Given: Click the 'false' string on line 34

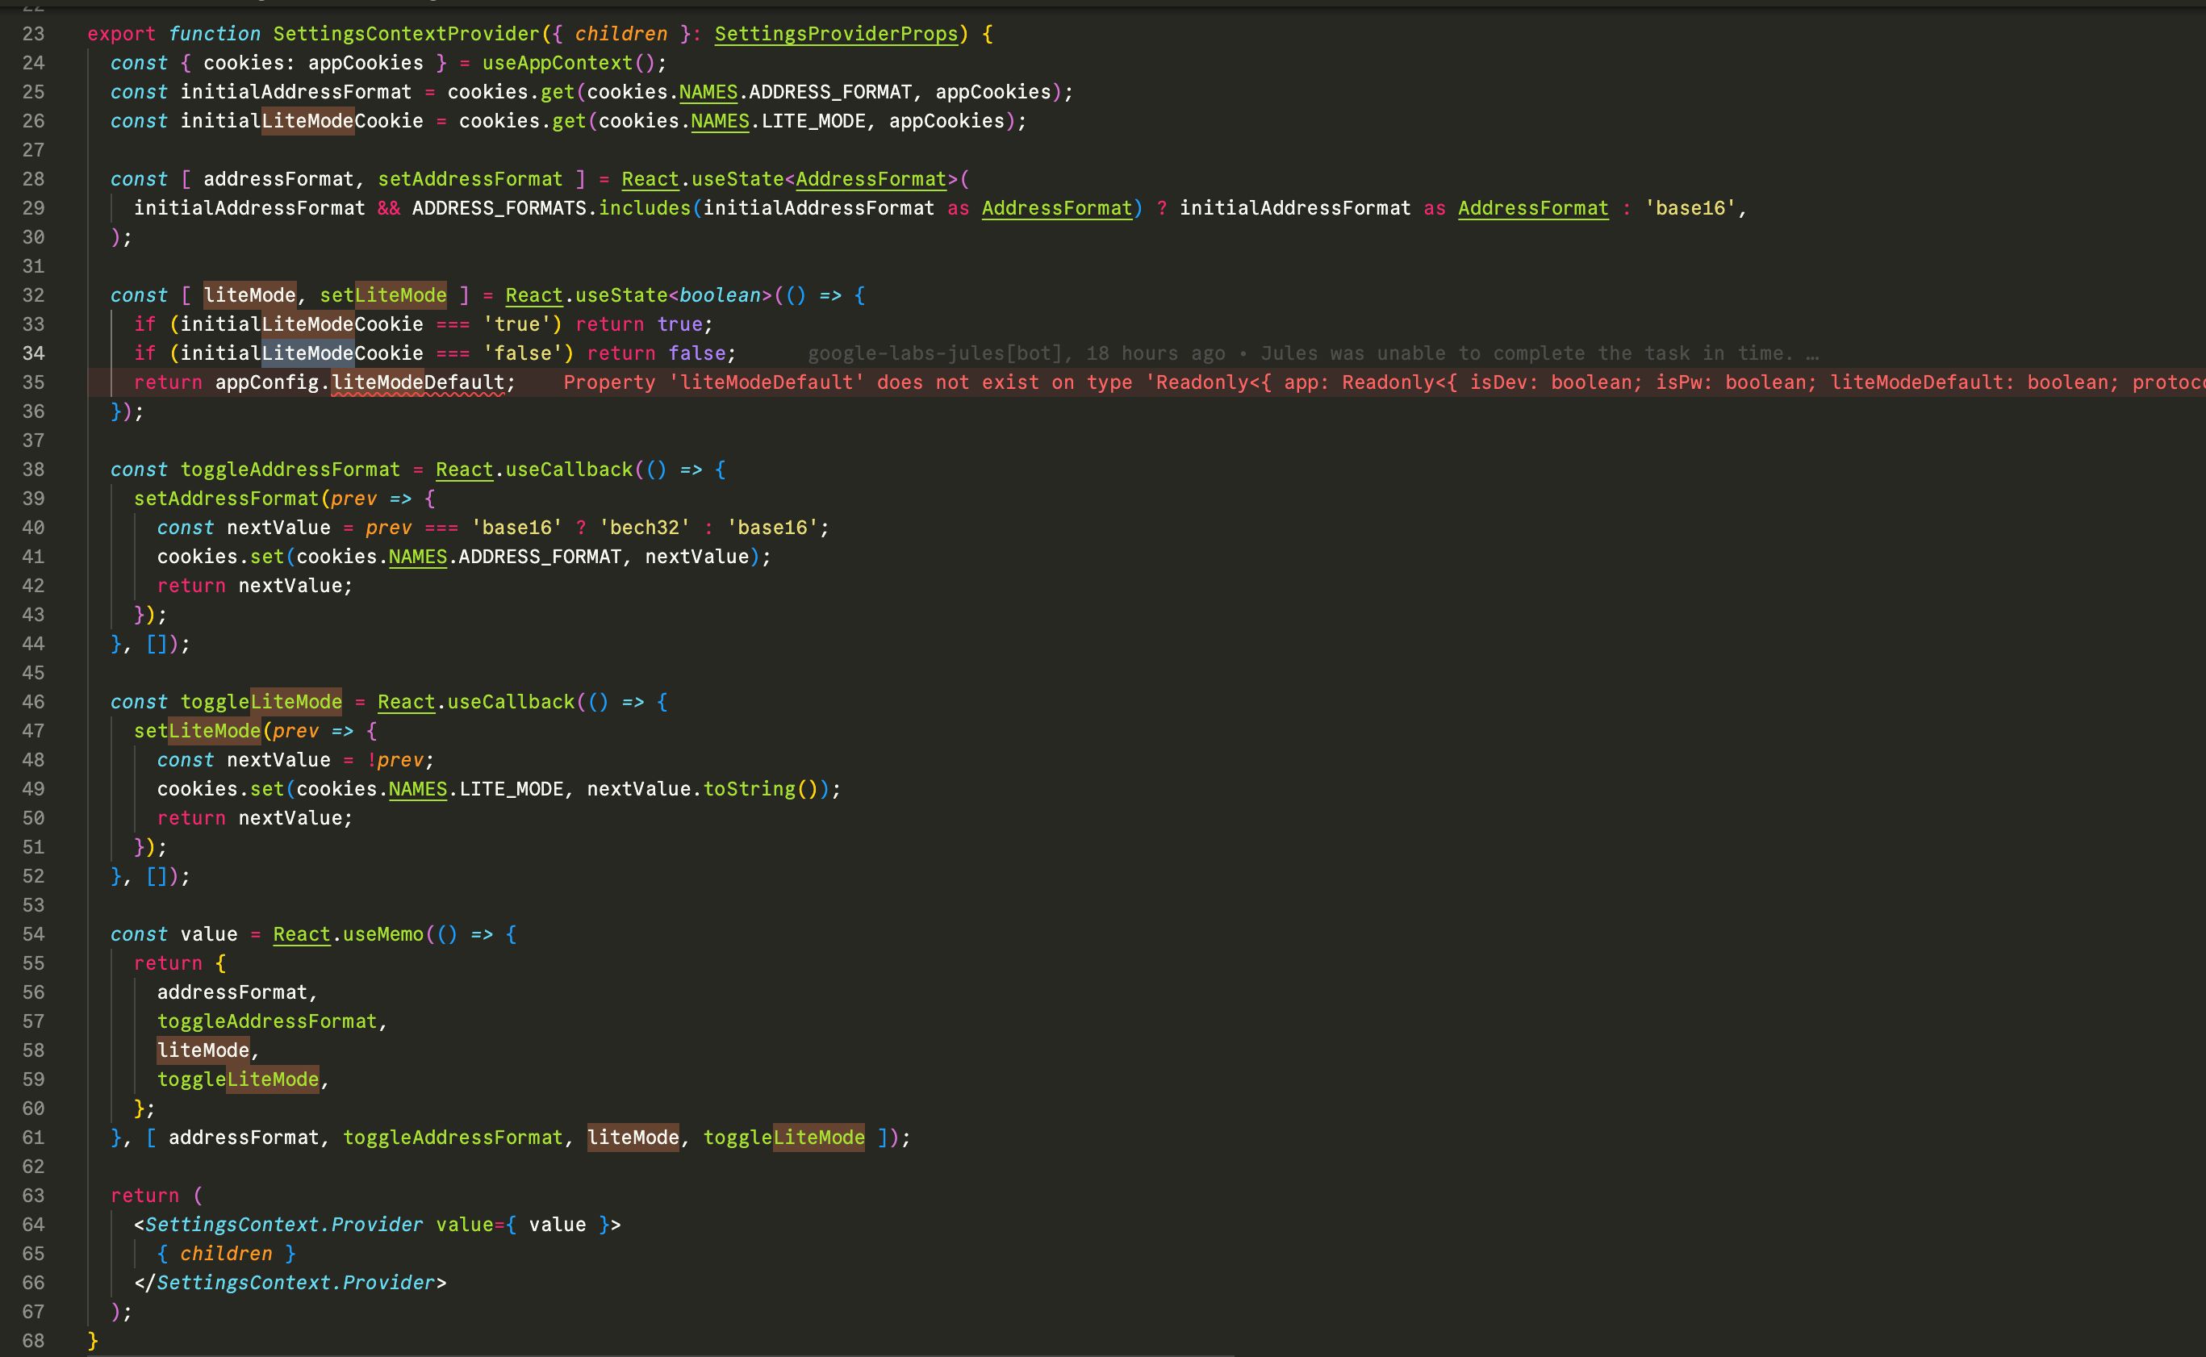Looking at the screenshot, I should point(522,353).
